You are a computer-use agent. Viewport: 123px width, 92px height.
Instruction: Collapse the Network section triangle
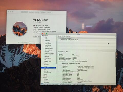tap(42, 78)
